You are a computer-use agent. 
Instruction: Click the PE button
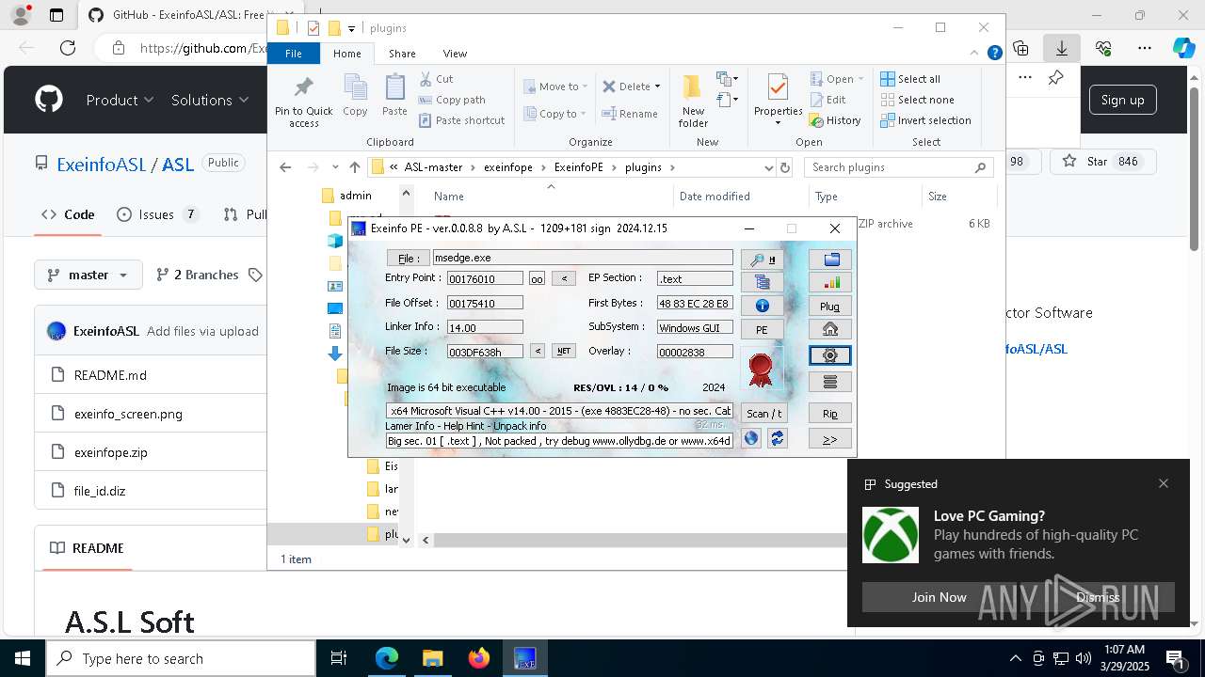[x=763, y=330]
